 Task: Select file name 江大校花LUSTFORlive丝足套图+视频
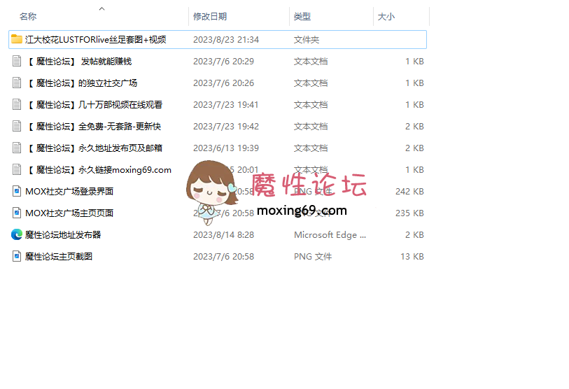tap(96, 40)
